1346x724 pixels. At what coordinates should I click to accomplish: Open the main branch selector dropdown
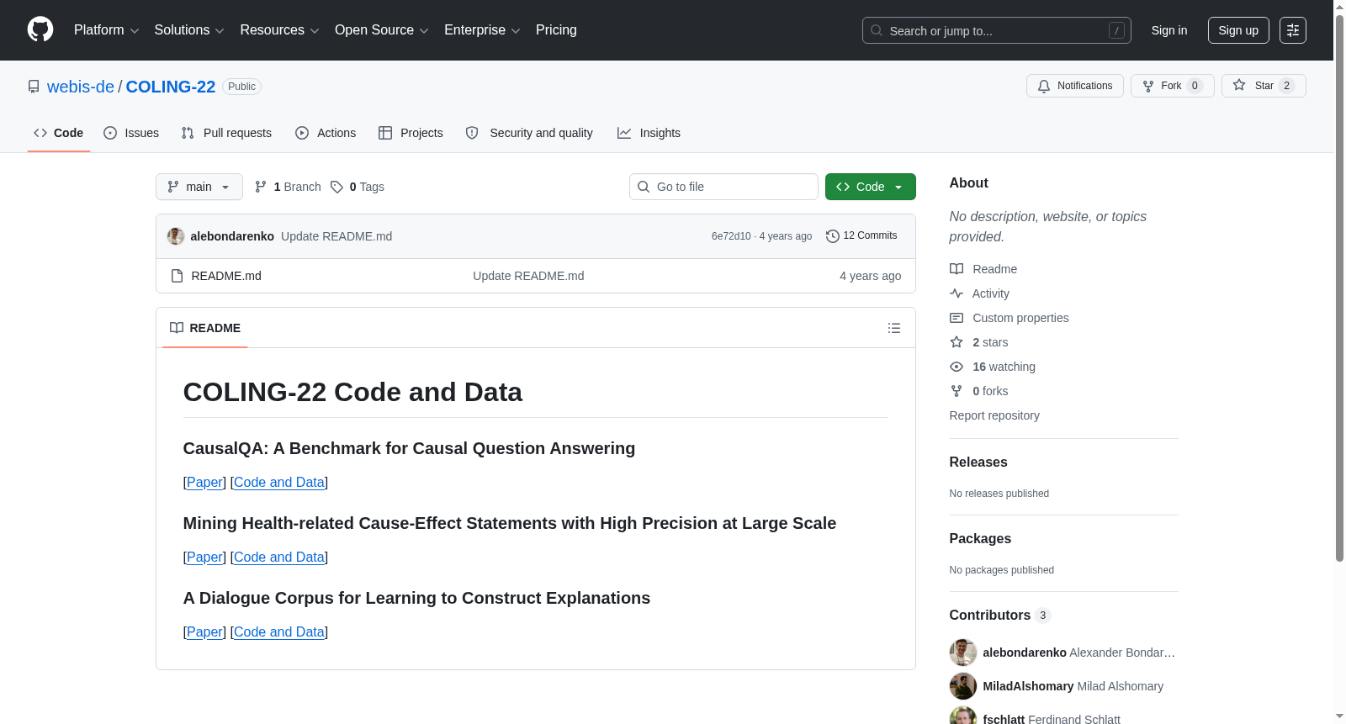pyautogui.click(x=199, y=187)
